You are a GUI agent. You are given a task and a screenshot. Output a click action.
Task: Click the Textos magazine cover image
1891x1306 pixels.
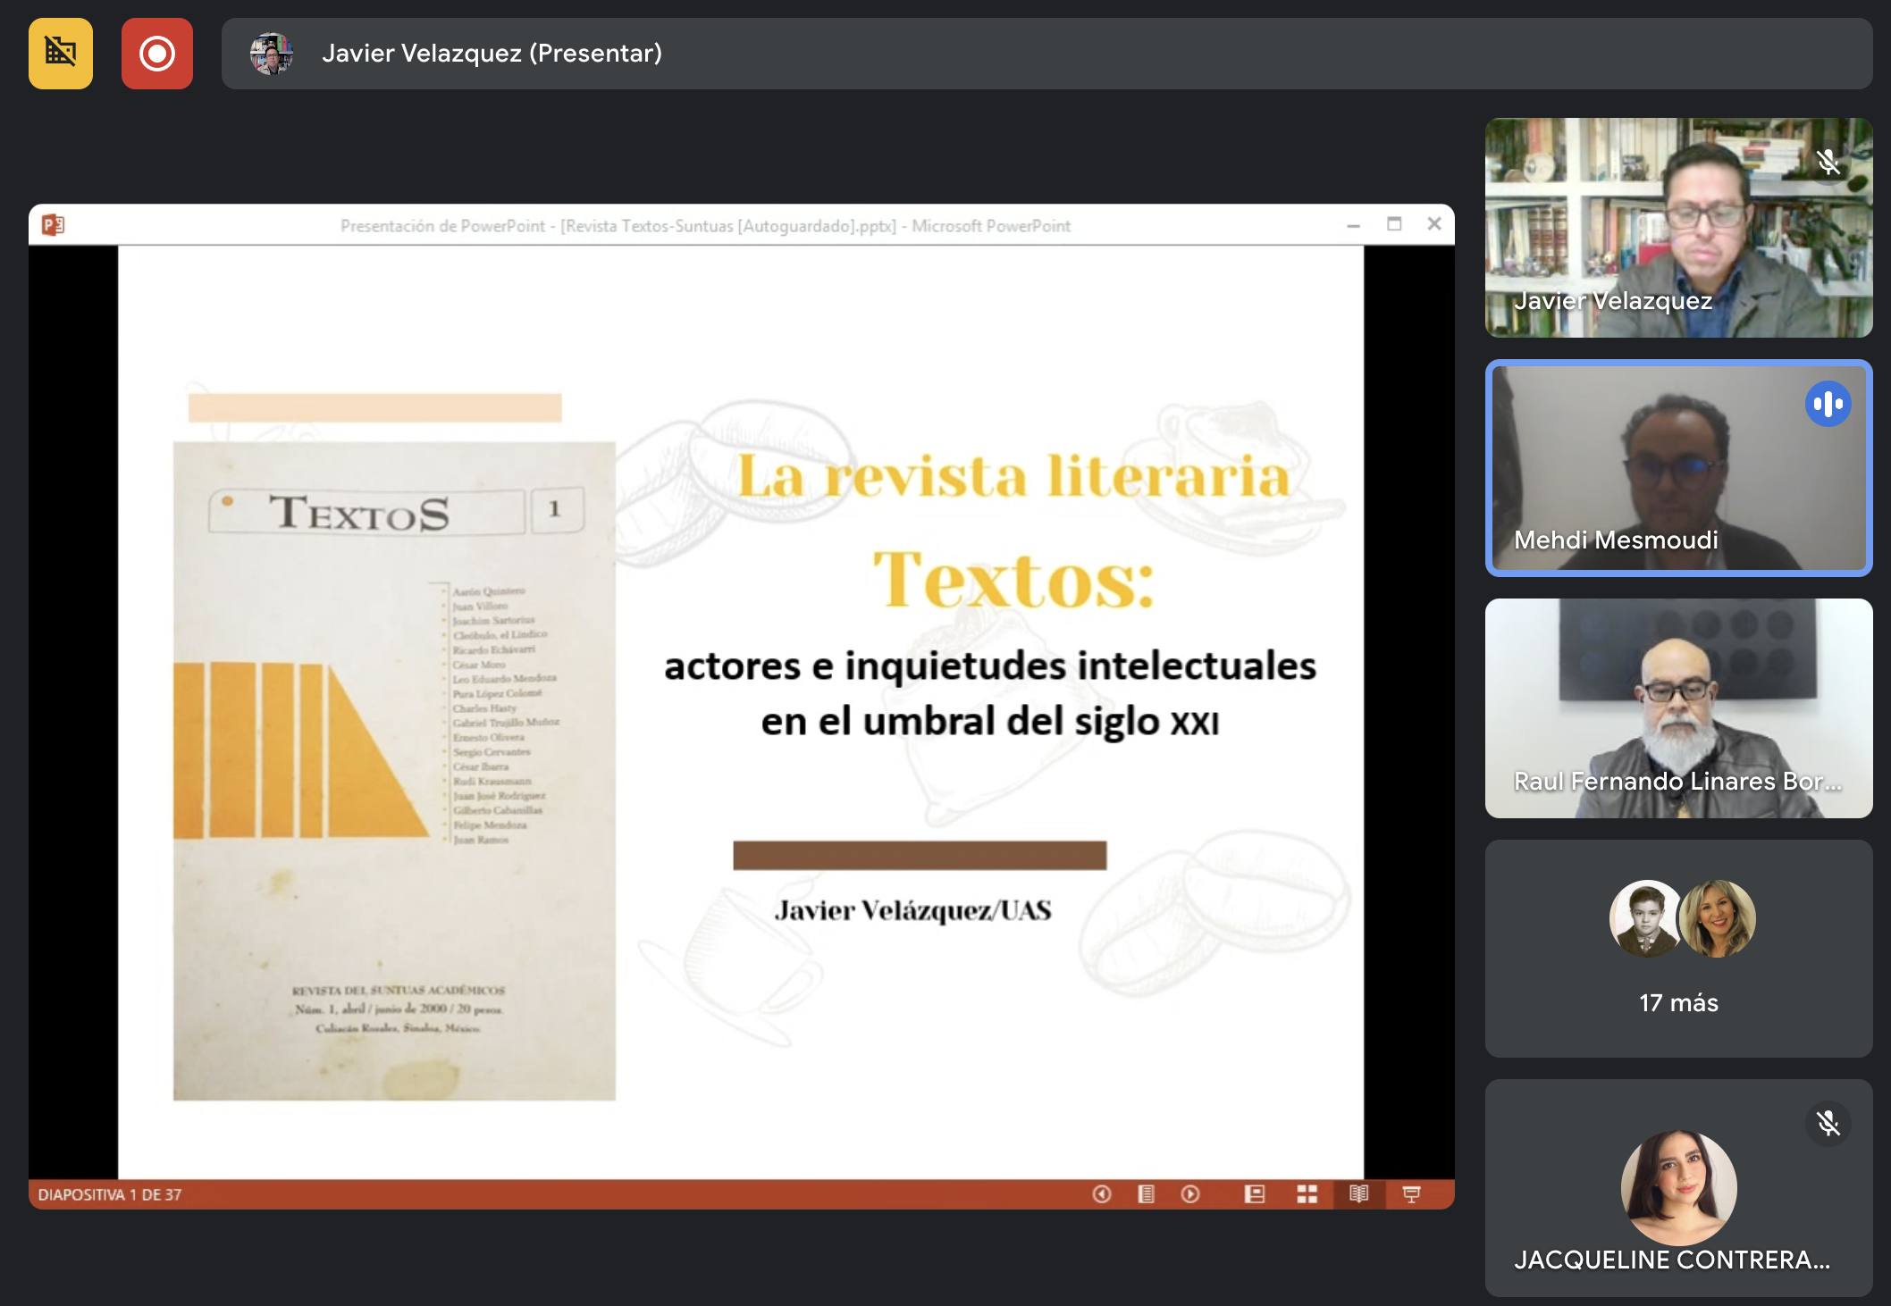pos(394,770)
